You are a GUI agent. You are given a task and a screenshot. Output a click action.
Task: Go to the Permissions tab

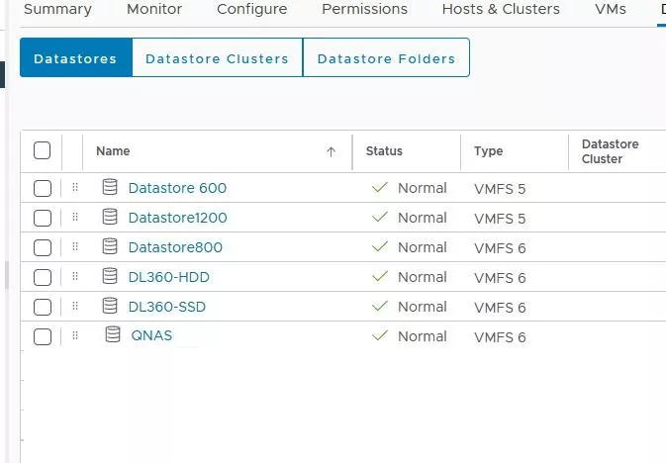click(364, 9)
